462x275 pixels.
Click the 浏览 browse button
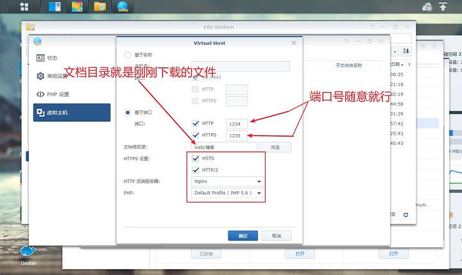(275, 147)
